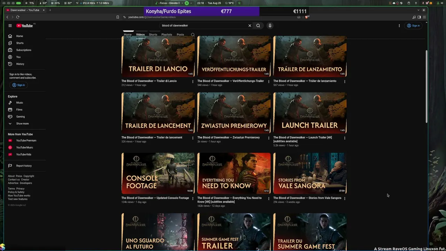
Task: Click the YouTube search input field
Action: (204, 25)
